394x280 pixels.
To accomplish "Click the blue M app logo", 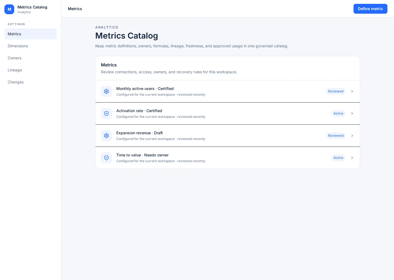I will pos(9,9).
